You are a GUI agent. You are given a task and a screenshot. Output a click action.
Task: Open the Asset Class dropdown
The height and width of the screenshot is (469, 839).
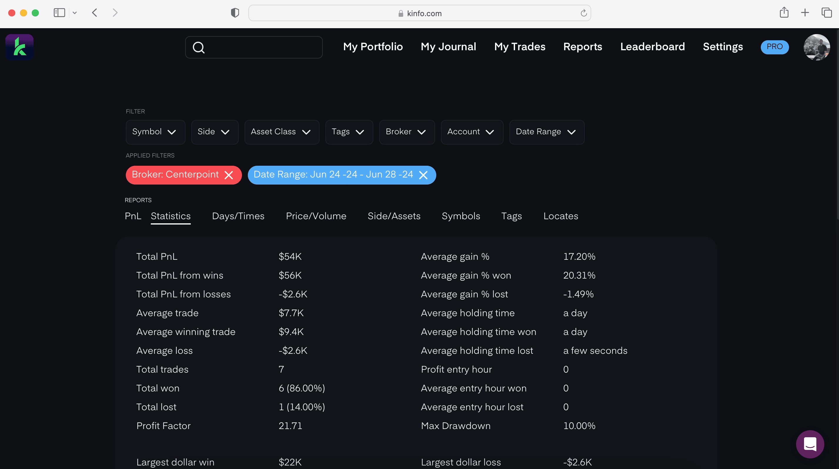281,132
